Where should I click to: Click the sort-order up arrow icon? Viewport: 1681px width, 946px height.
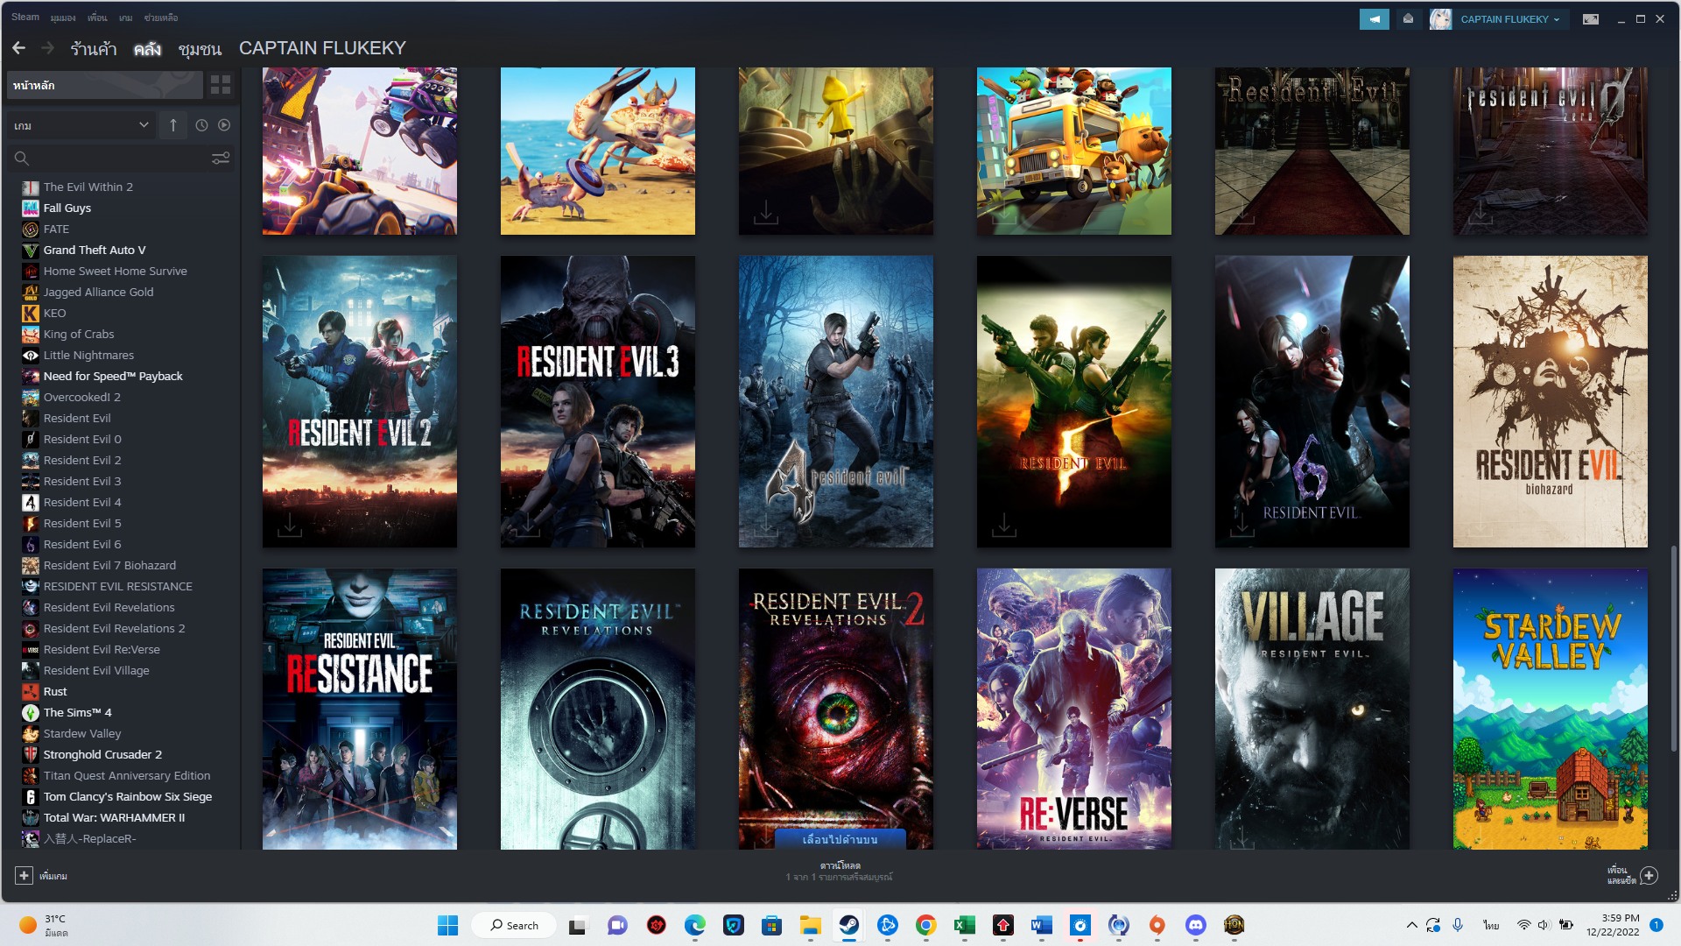173,125
